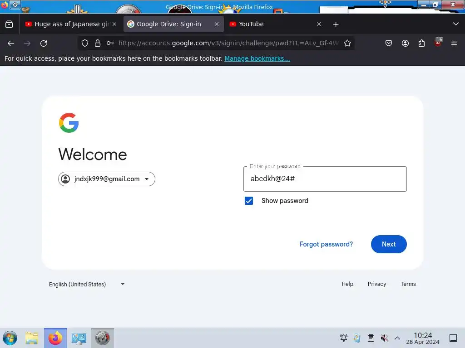Close the YouTube tab
465x348 pixels.
pyautogui.click(x=318, y=24)
